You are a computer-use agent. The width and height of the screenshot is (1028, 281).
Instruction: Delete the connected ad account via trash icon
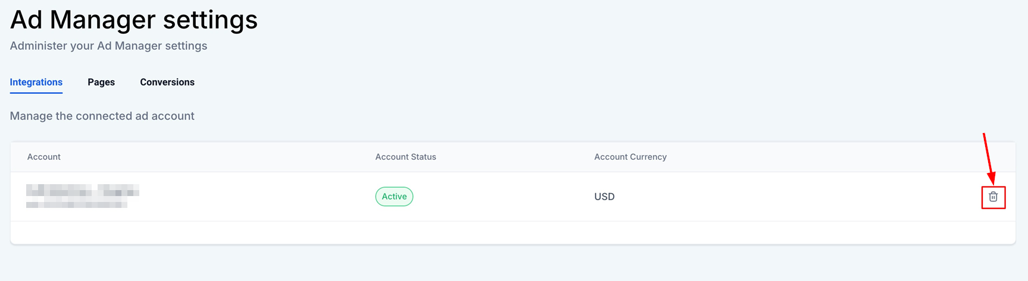coord(993,197)
